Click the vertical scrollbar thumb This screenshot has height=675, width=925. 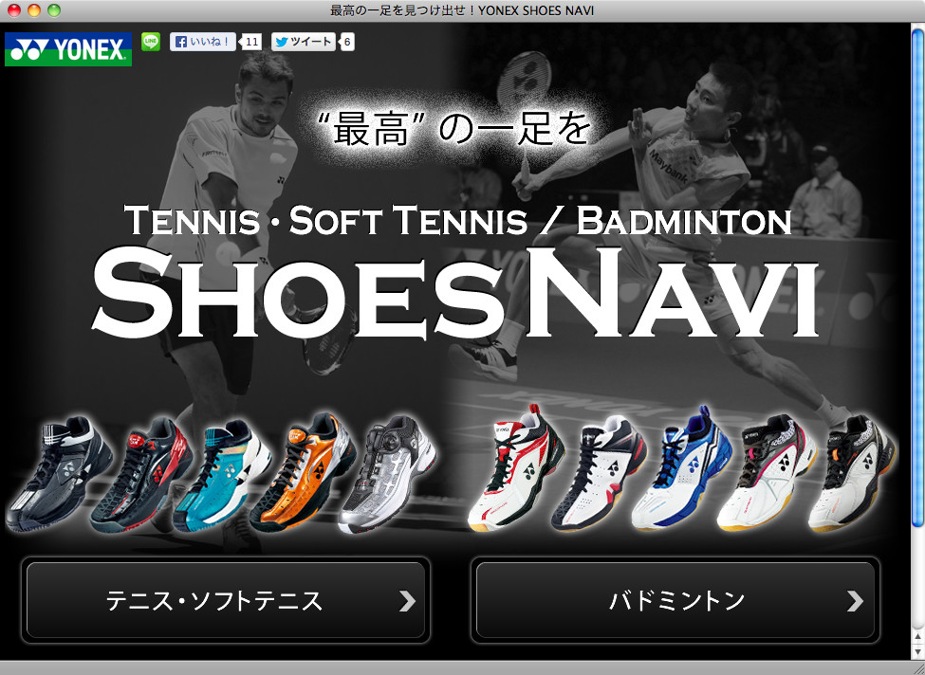tap(917, 277)
